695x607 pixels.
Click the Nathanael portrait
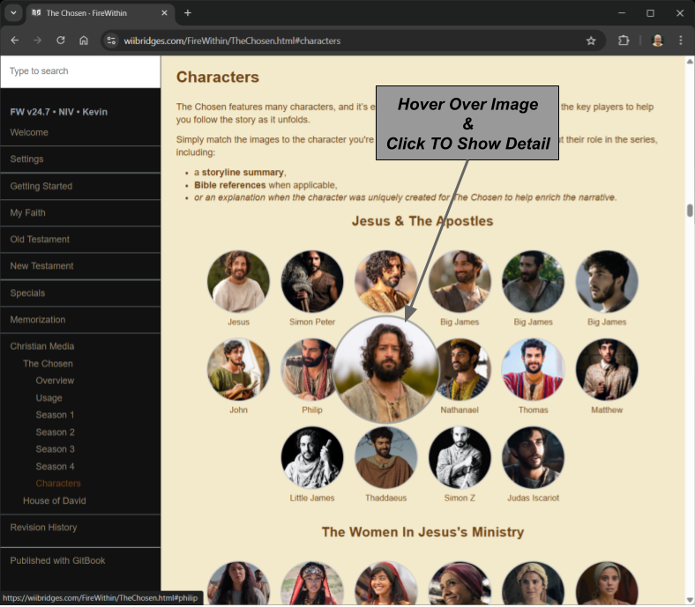(463, 370)
